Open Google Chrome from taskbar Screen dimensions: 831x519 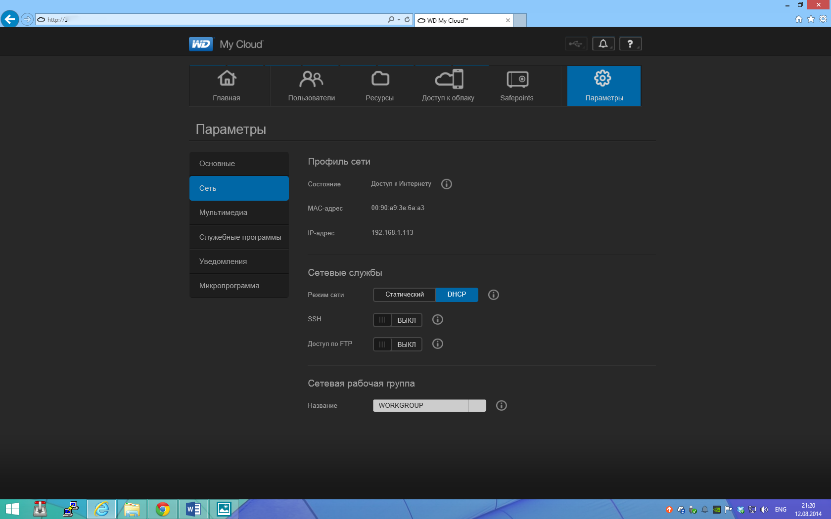tap(163, 509)
